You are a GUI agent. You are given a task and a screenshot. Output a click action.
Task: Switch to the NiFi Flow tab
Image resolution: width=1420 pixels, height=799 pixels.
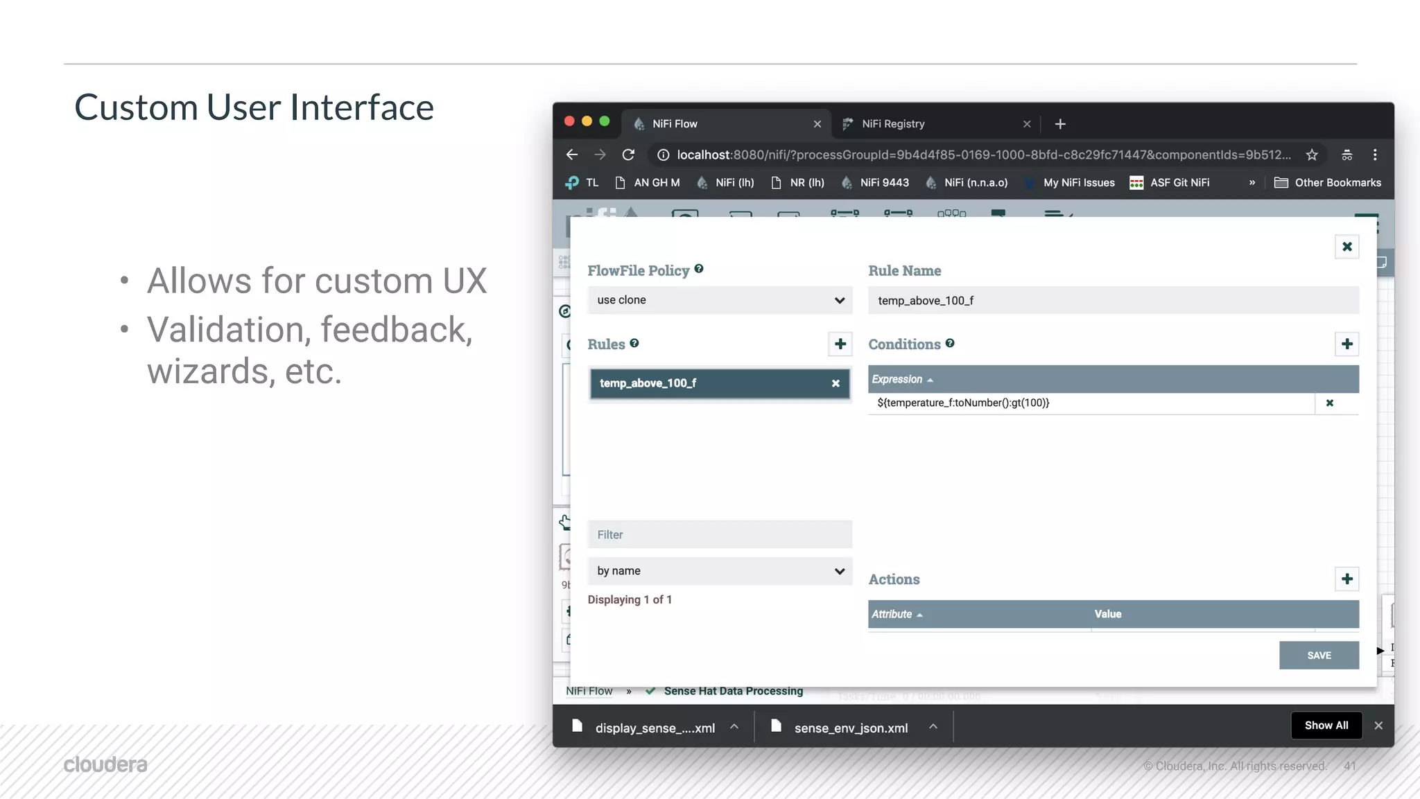725,124
